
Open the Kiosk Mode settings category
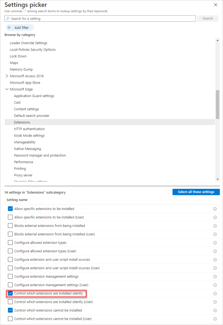(x=29, y=135)
